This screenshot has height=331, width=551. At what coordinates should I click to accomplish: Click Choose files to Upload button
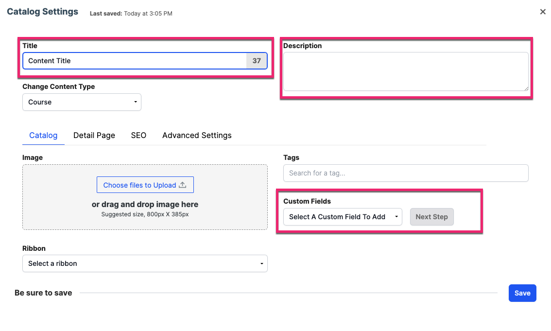tap(145, 185)
